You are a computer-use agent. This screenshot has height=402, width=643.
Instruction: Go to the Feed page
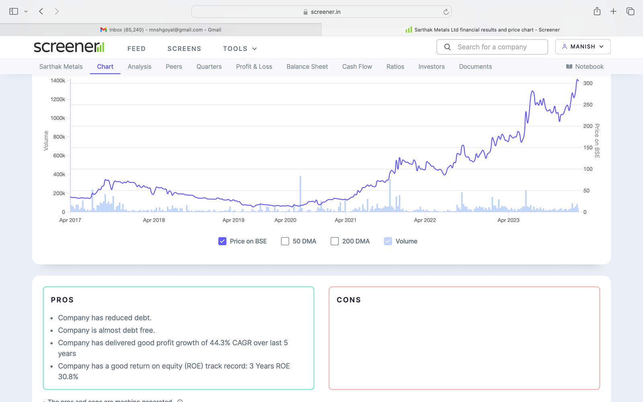136,49
